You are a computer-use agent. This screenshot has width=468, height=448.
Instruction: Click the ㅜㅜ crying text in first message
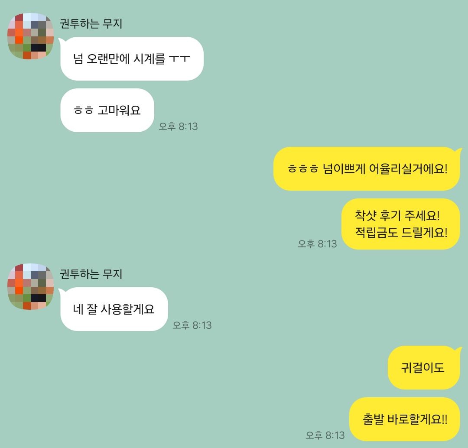(179, 58)
